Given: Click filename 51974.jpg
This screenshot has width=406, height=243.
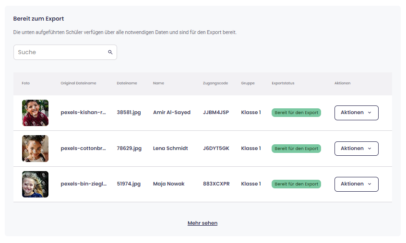Looking at the screenshot, I should point(129,184).
